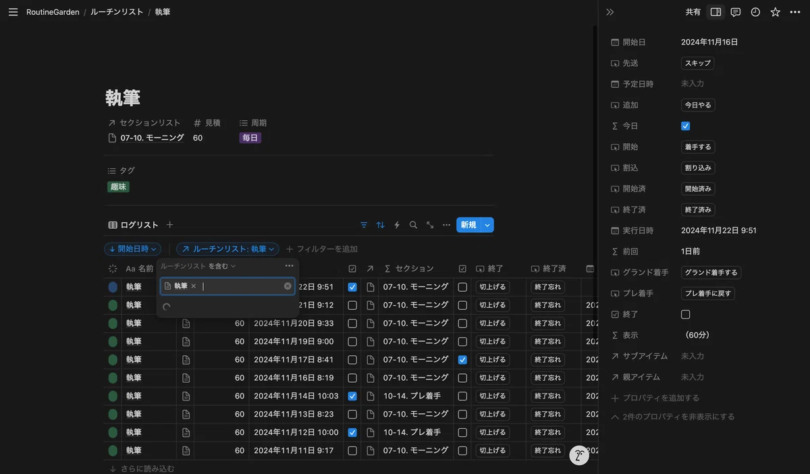Click the 新規 new entry button
The image size is (810, 474).
468,225
